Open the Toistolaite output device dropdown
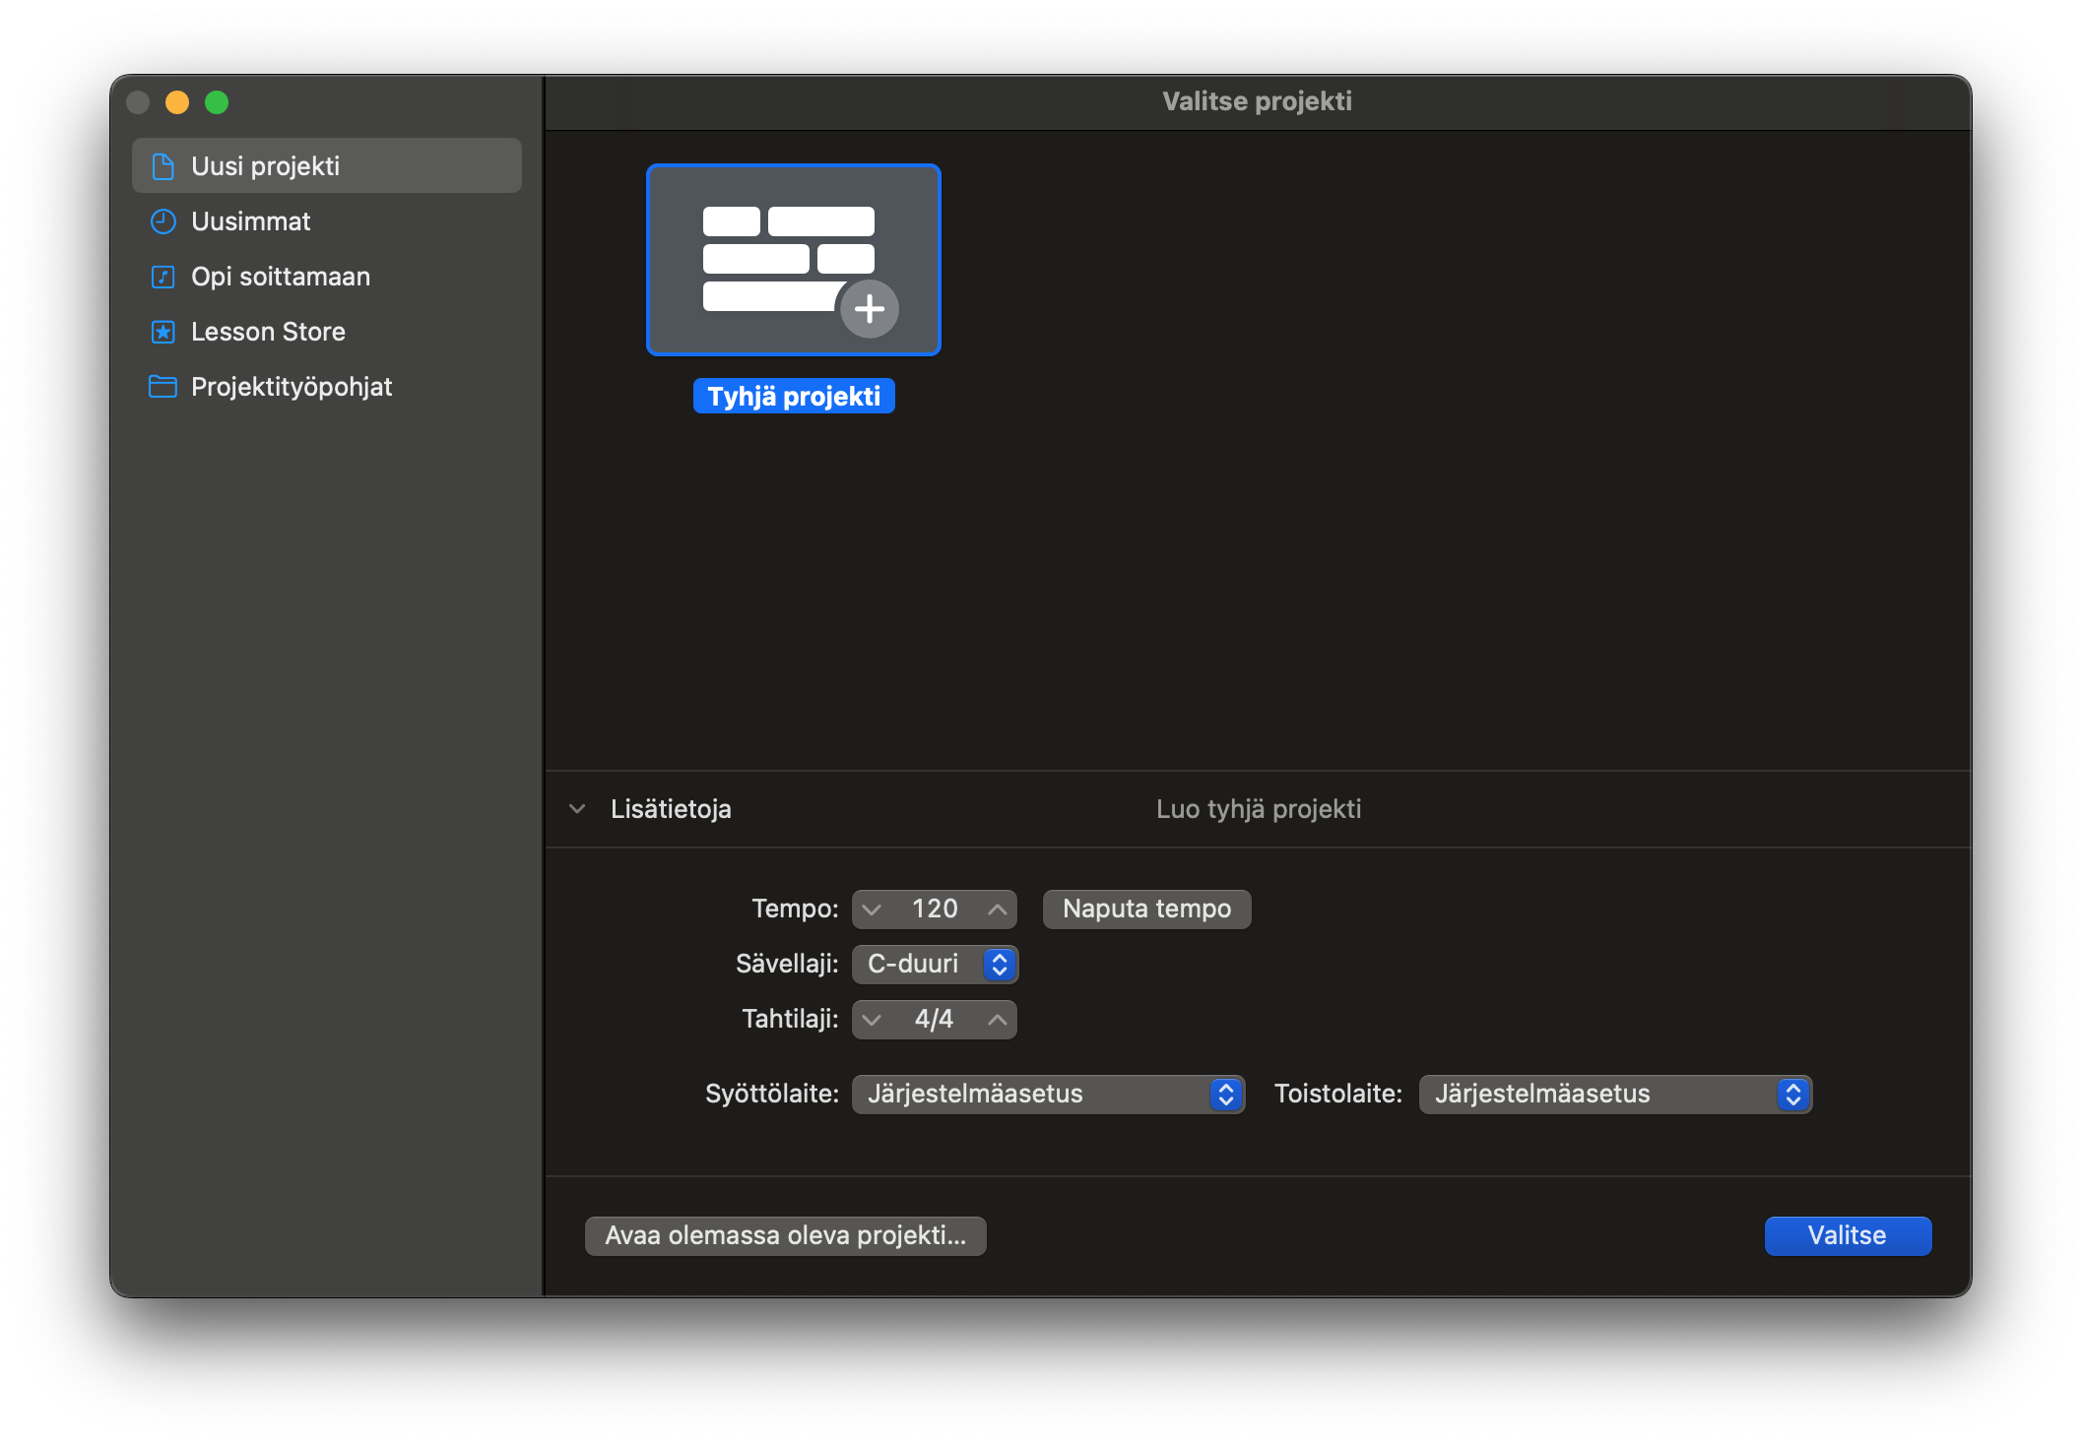Image resolution: width=2082 pixels, height=1443 pixels. [x=1615, y=1094]
